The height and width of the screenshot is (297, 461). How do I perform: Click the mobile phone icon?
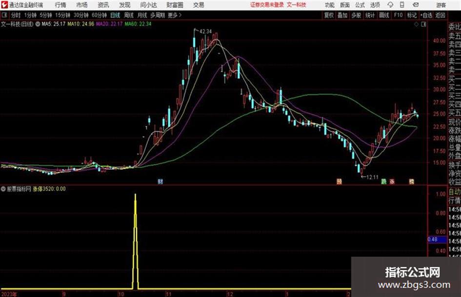[x=402, y=5]
